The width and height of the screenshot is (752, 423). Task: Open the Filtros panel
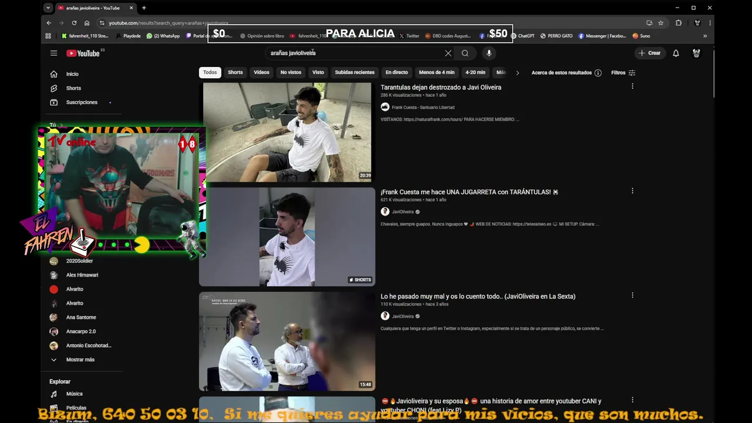pos(623,73)
